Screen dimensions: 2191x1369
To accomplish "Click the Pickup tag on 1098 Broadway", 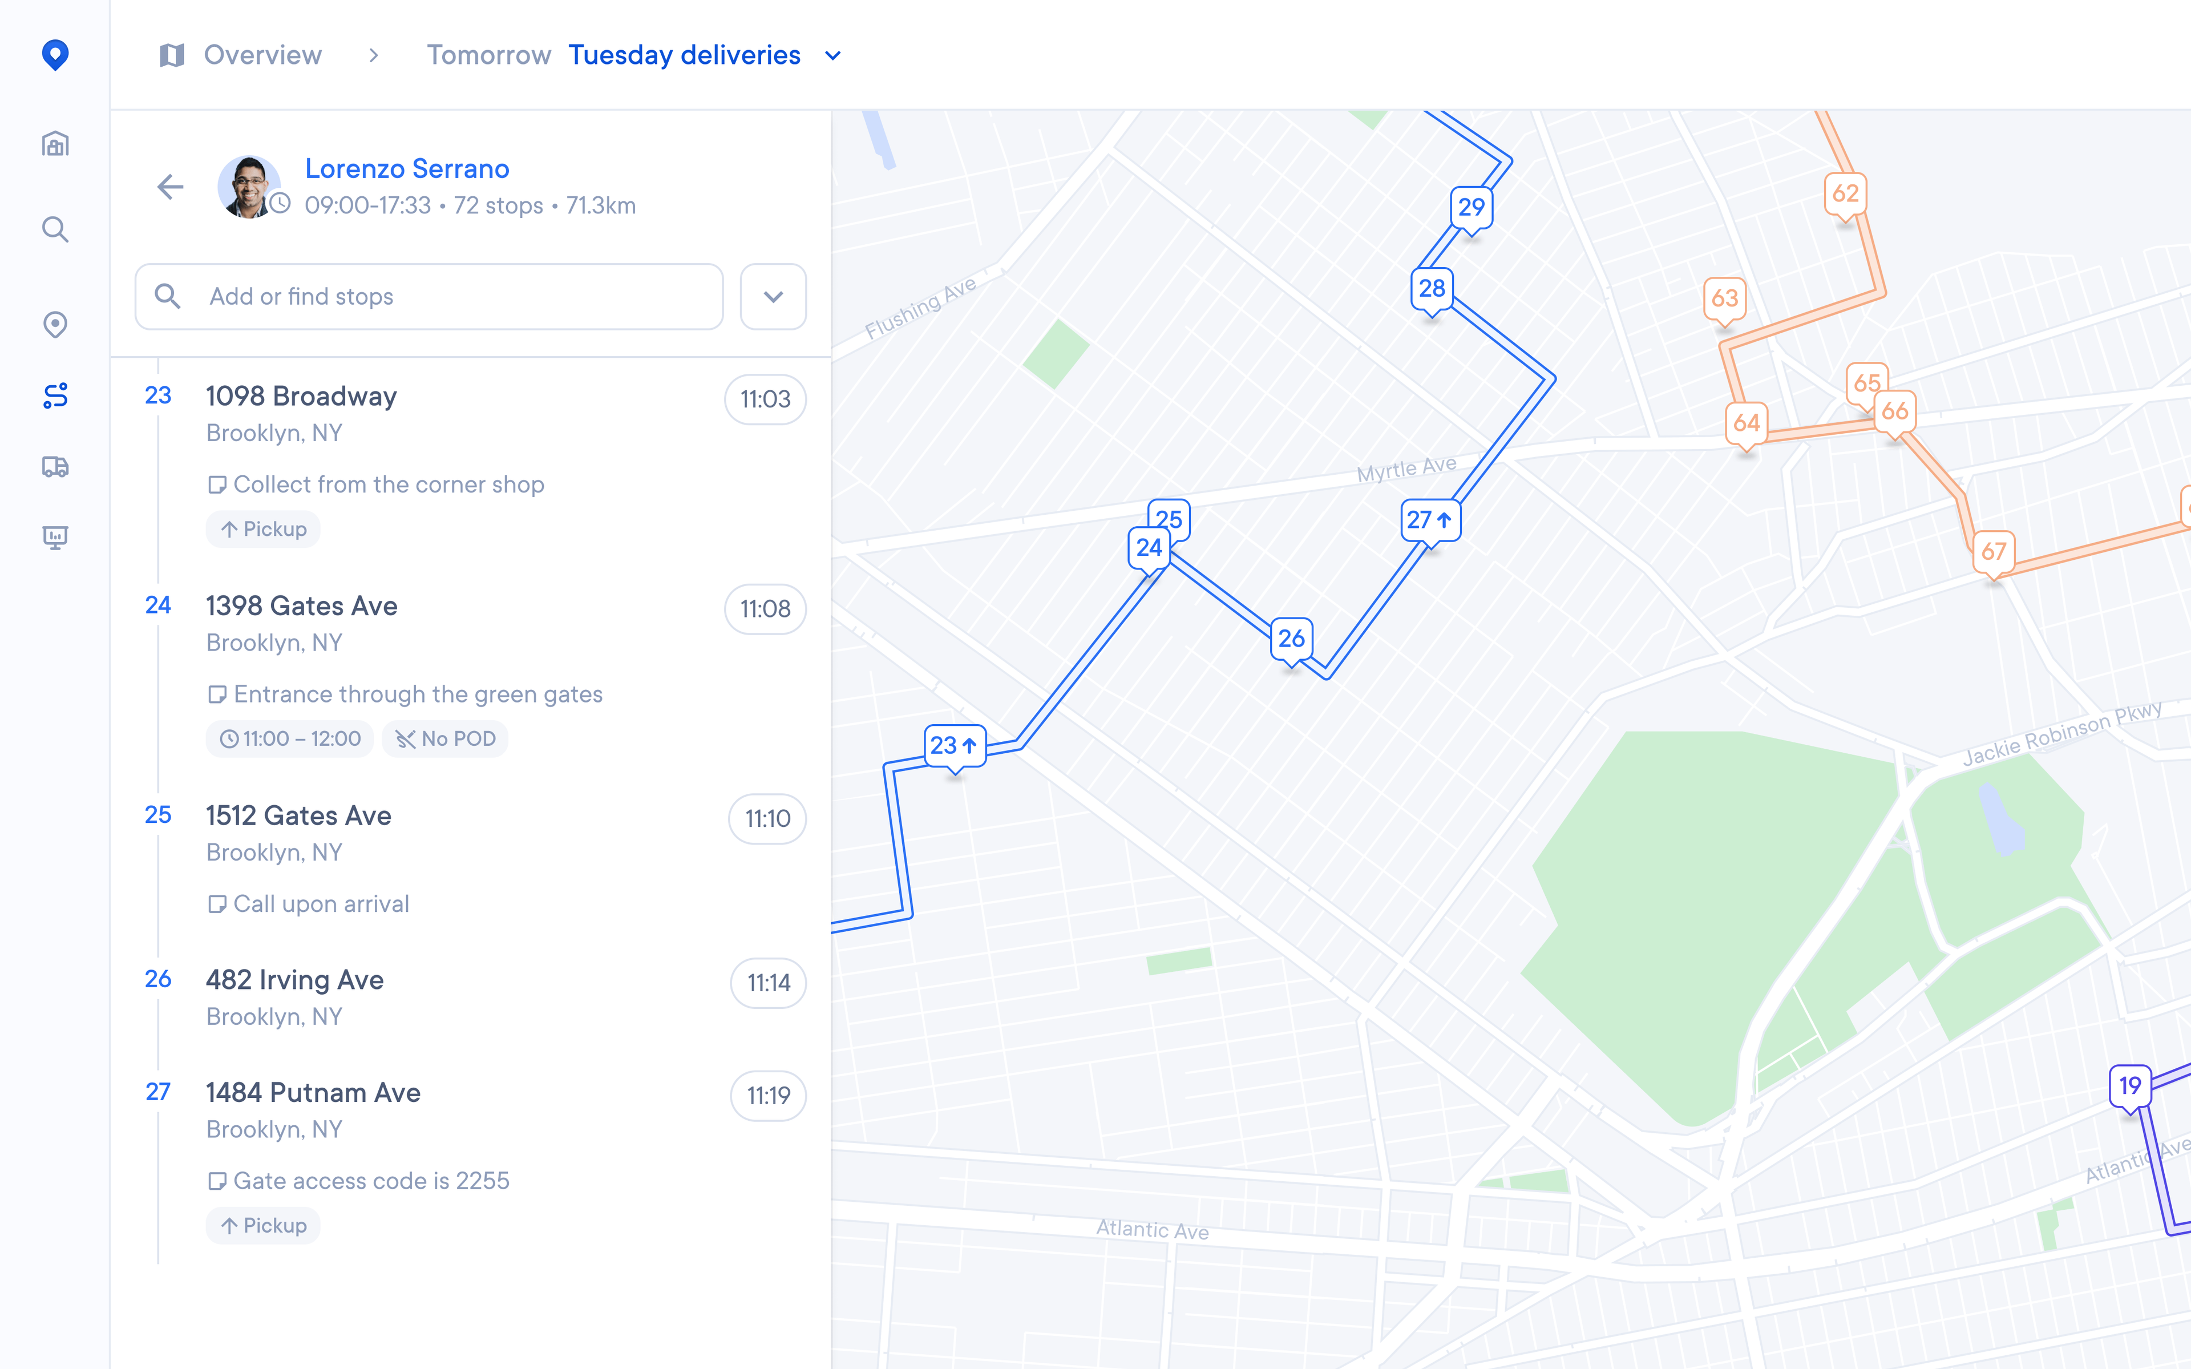I will pyautogui.click(x=264, y=530).
